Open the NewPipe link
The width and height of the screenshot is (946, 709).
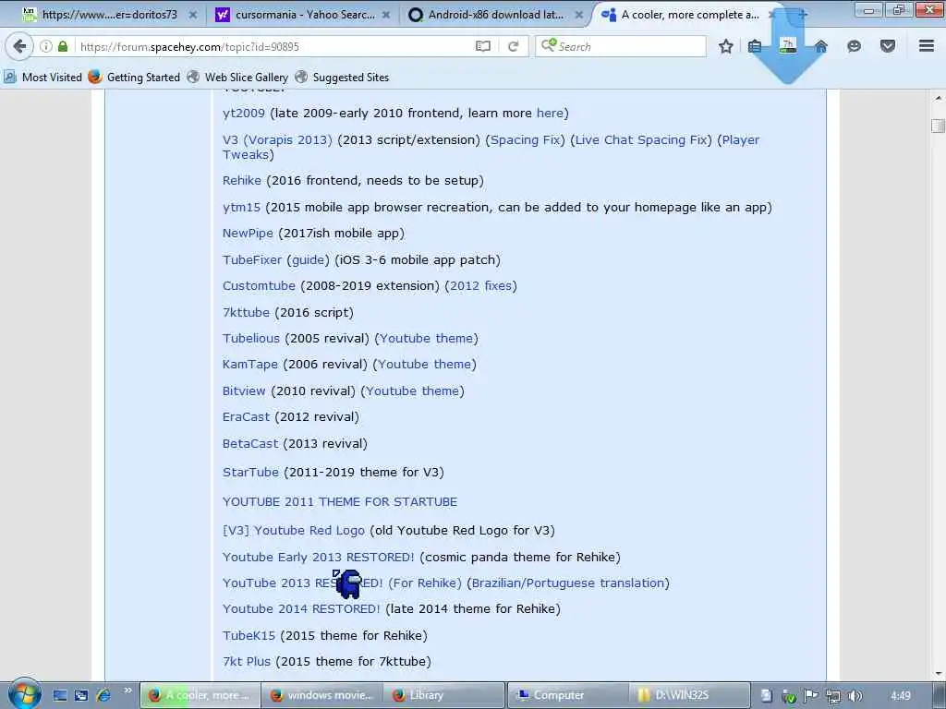point(248,234)
